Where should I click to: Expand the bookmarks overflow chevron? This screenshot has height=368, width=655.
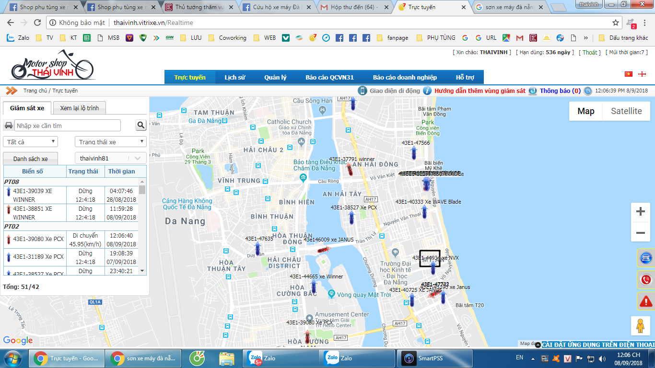click(x=585, y=38)
